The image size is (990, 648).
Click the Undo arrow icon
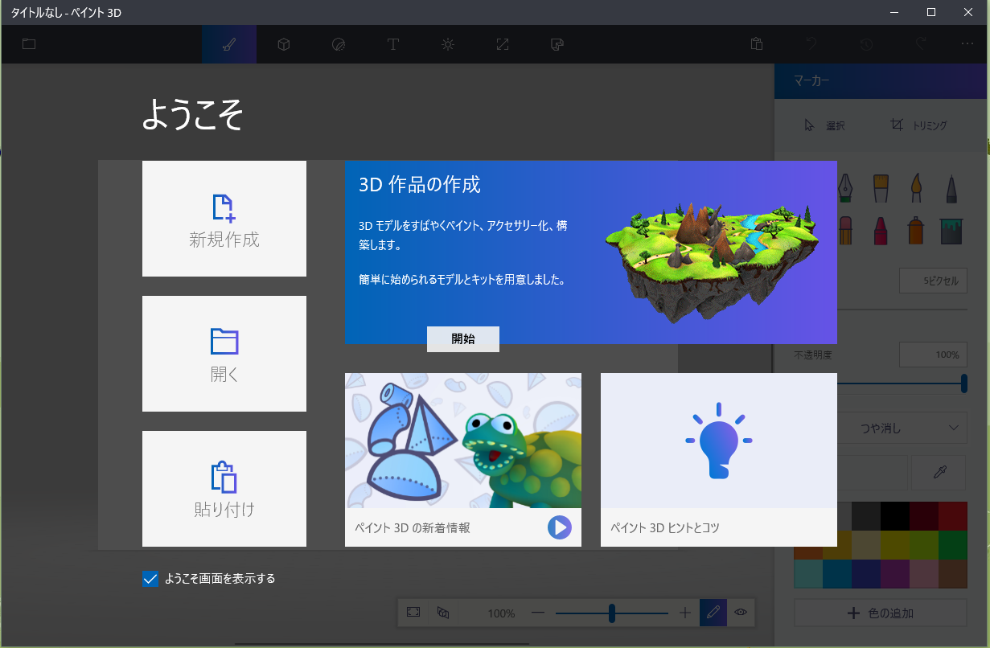[x=811, y=44]
